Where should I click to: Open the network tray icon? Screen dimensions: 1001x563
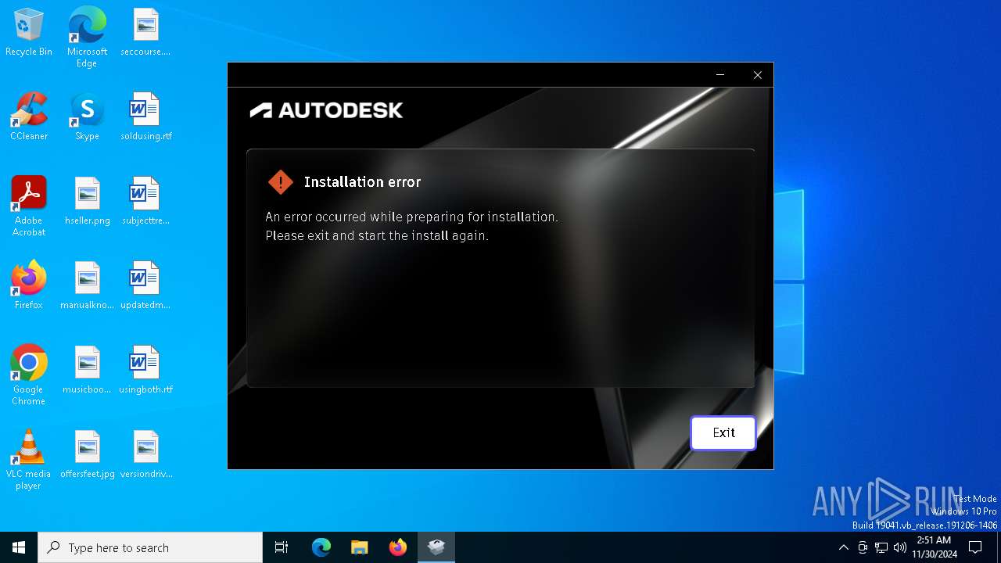pyautogui.click(x=881, y=547)
